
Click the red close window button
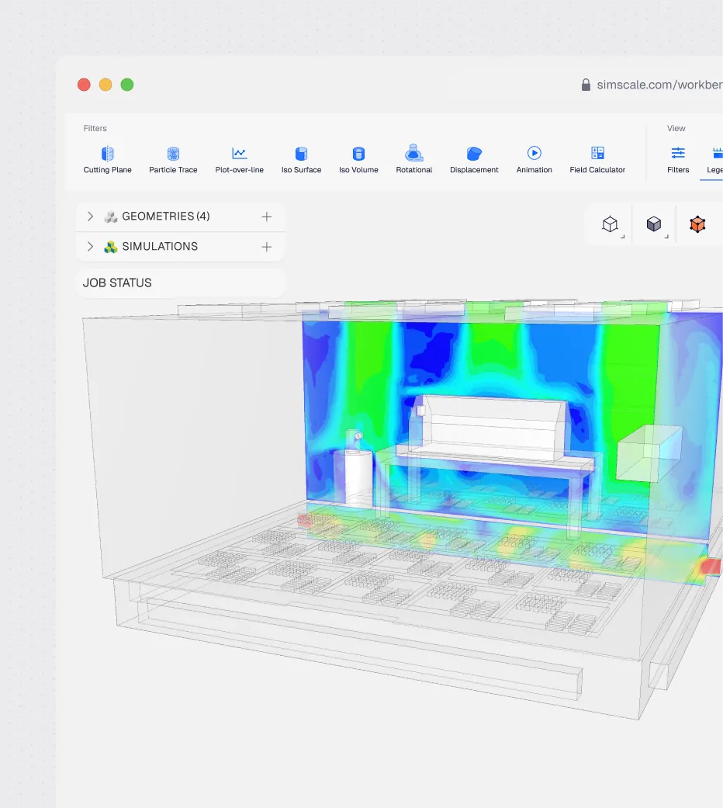click(x=84, y=85)
